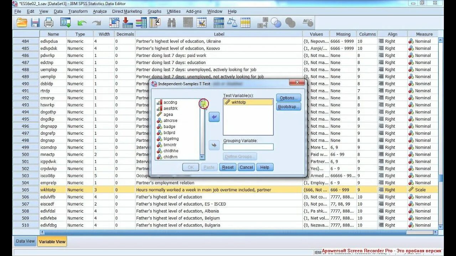This screenshot has height=256, width=456.
Task: Choose the badge variable in the dialog list
Action: 169,127
